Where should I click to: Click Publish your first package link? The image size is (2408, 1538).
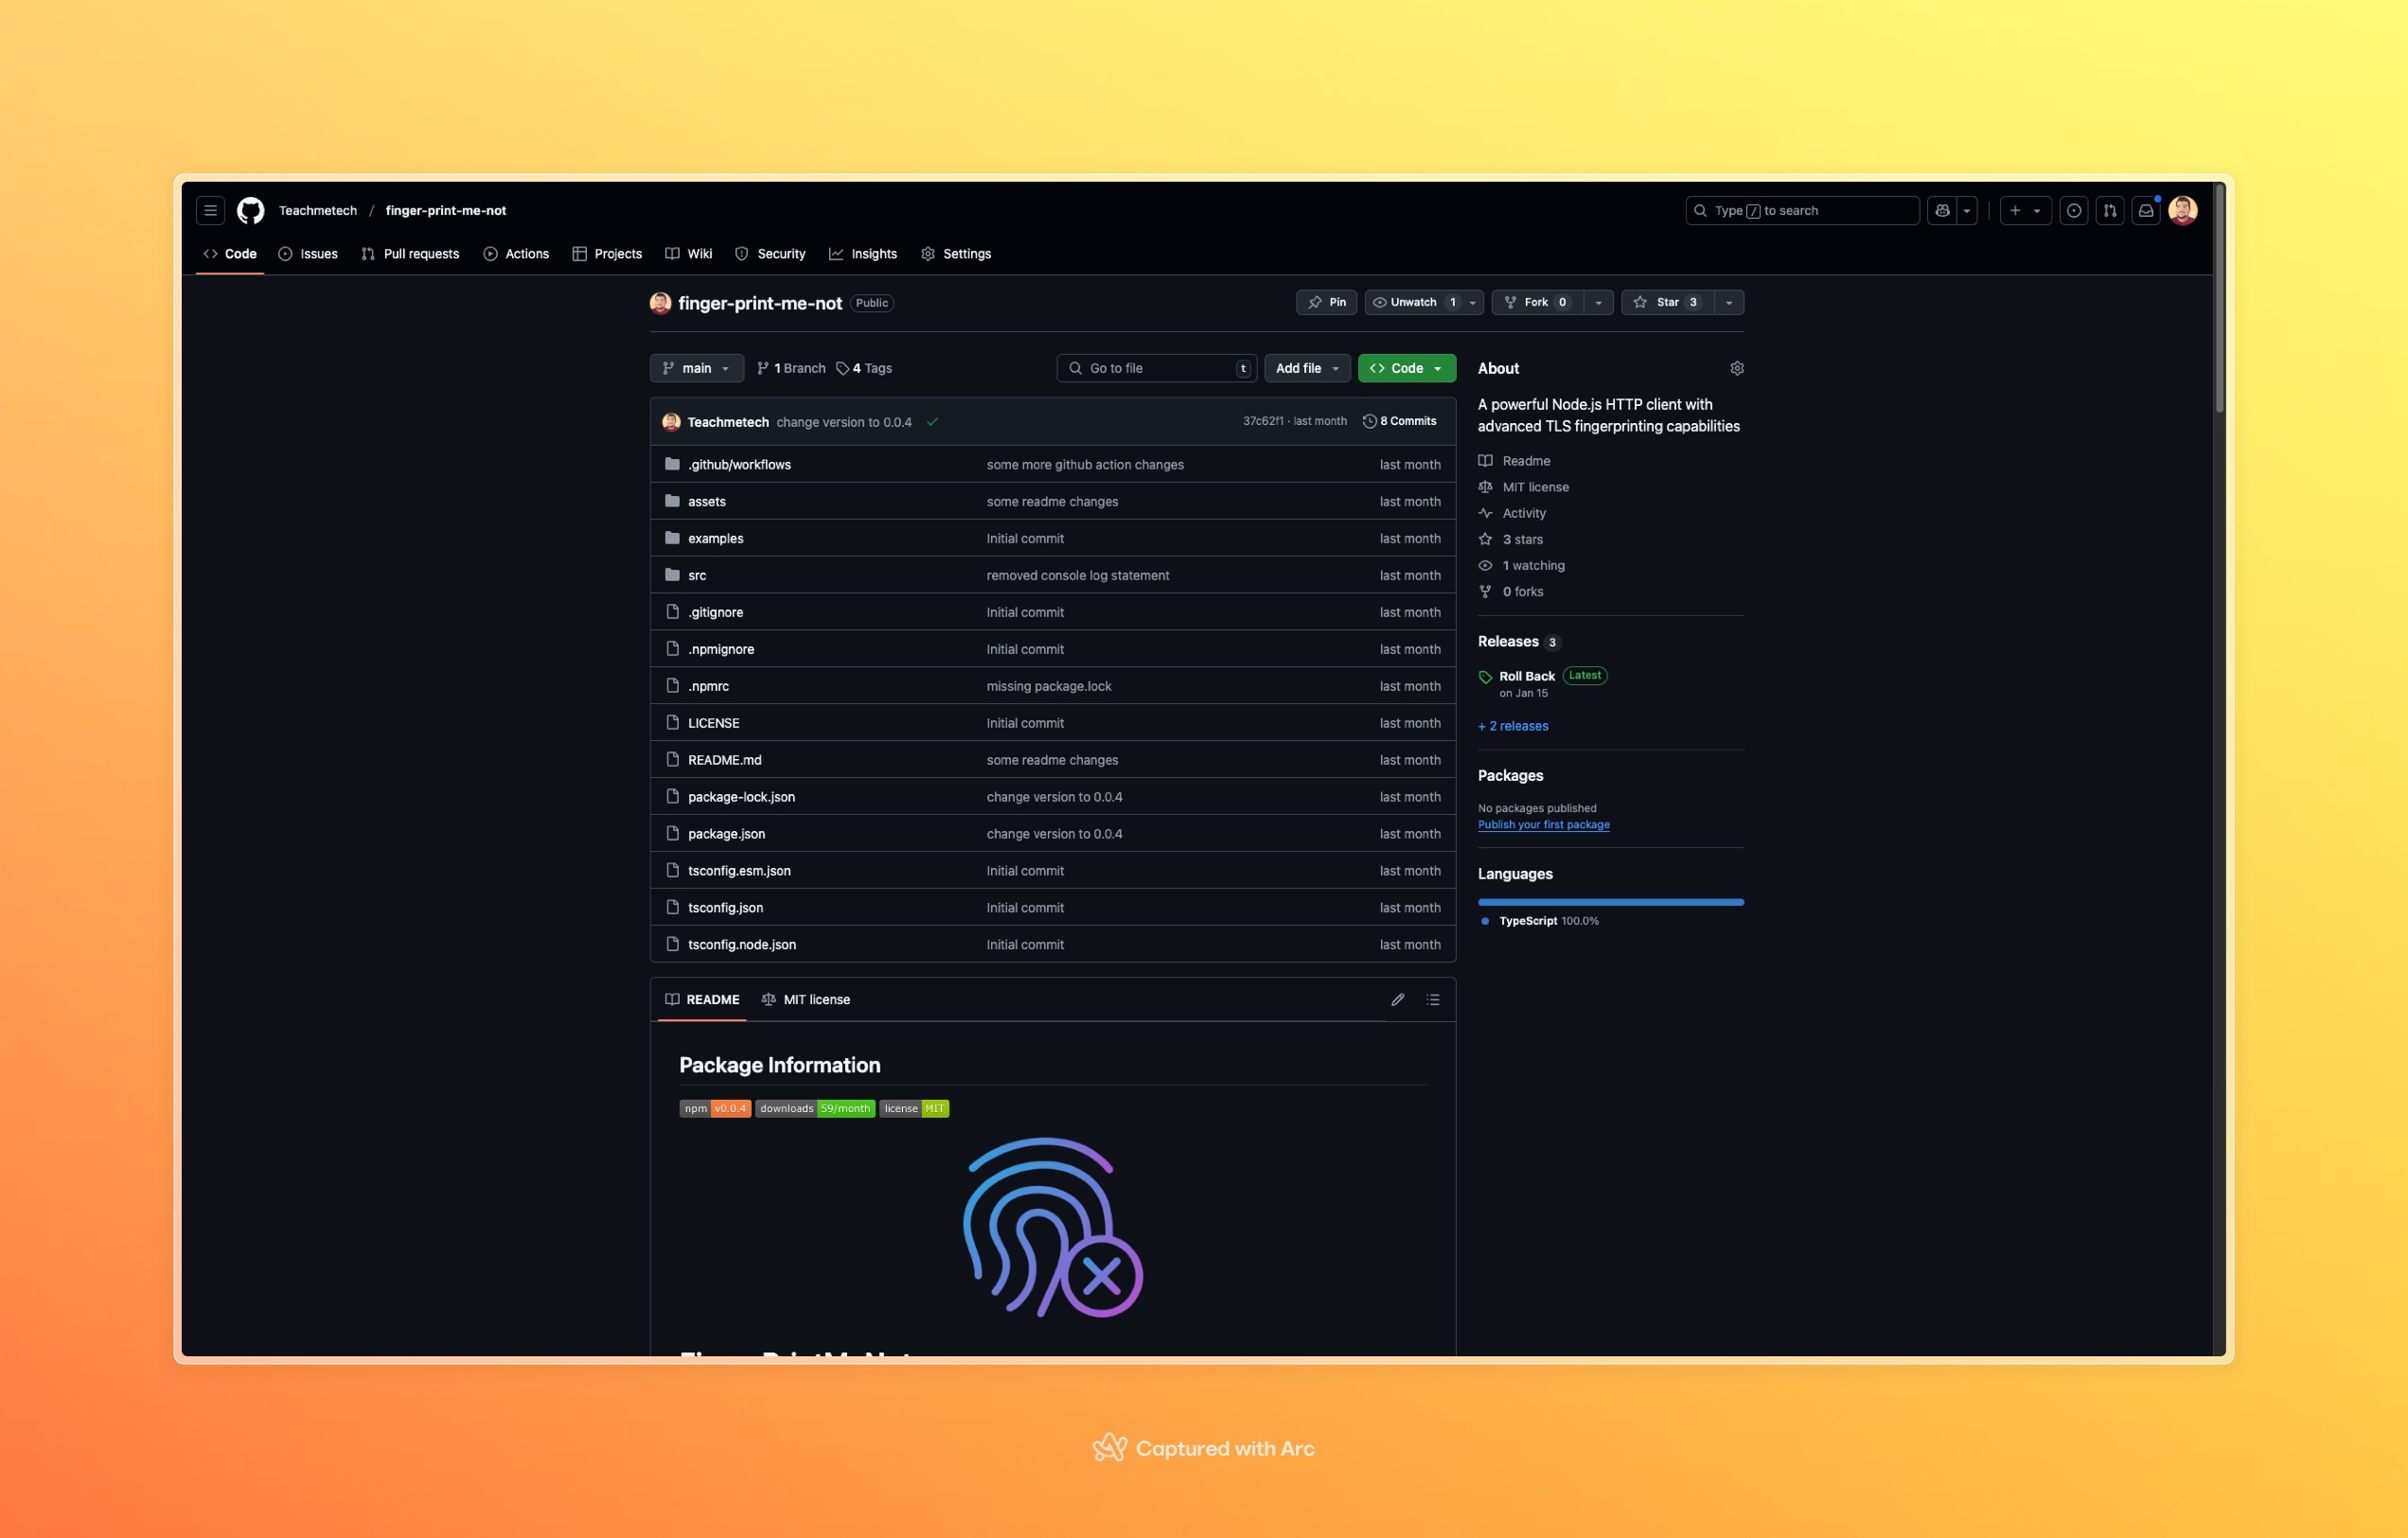[1544, 825]
